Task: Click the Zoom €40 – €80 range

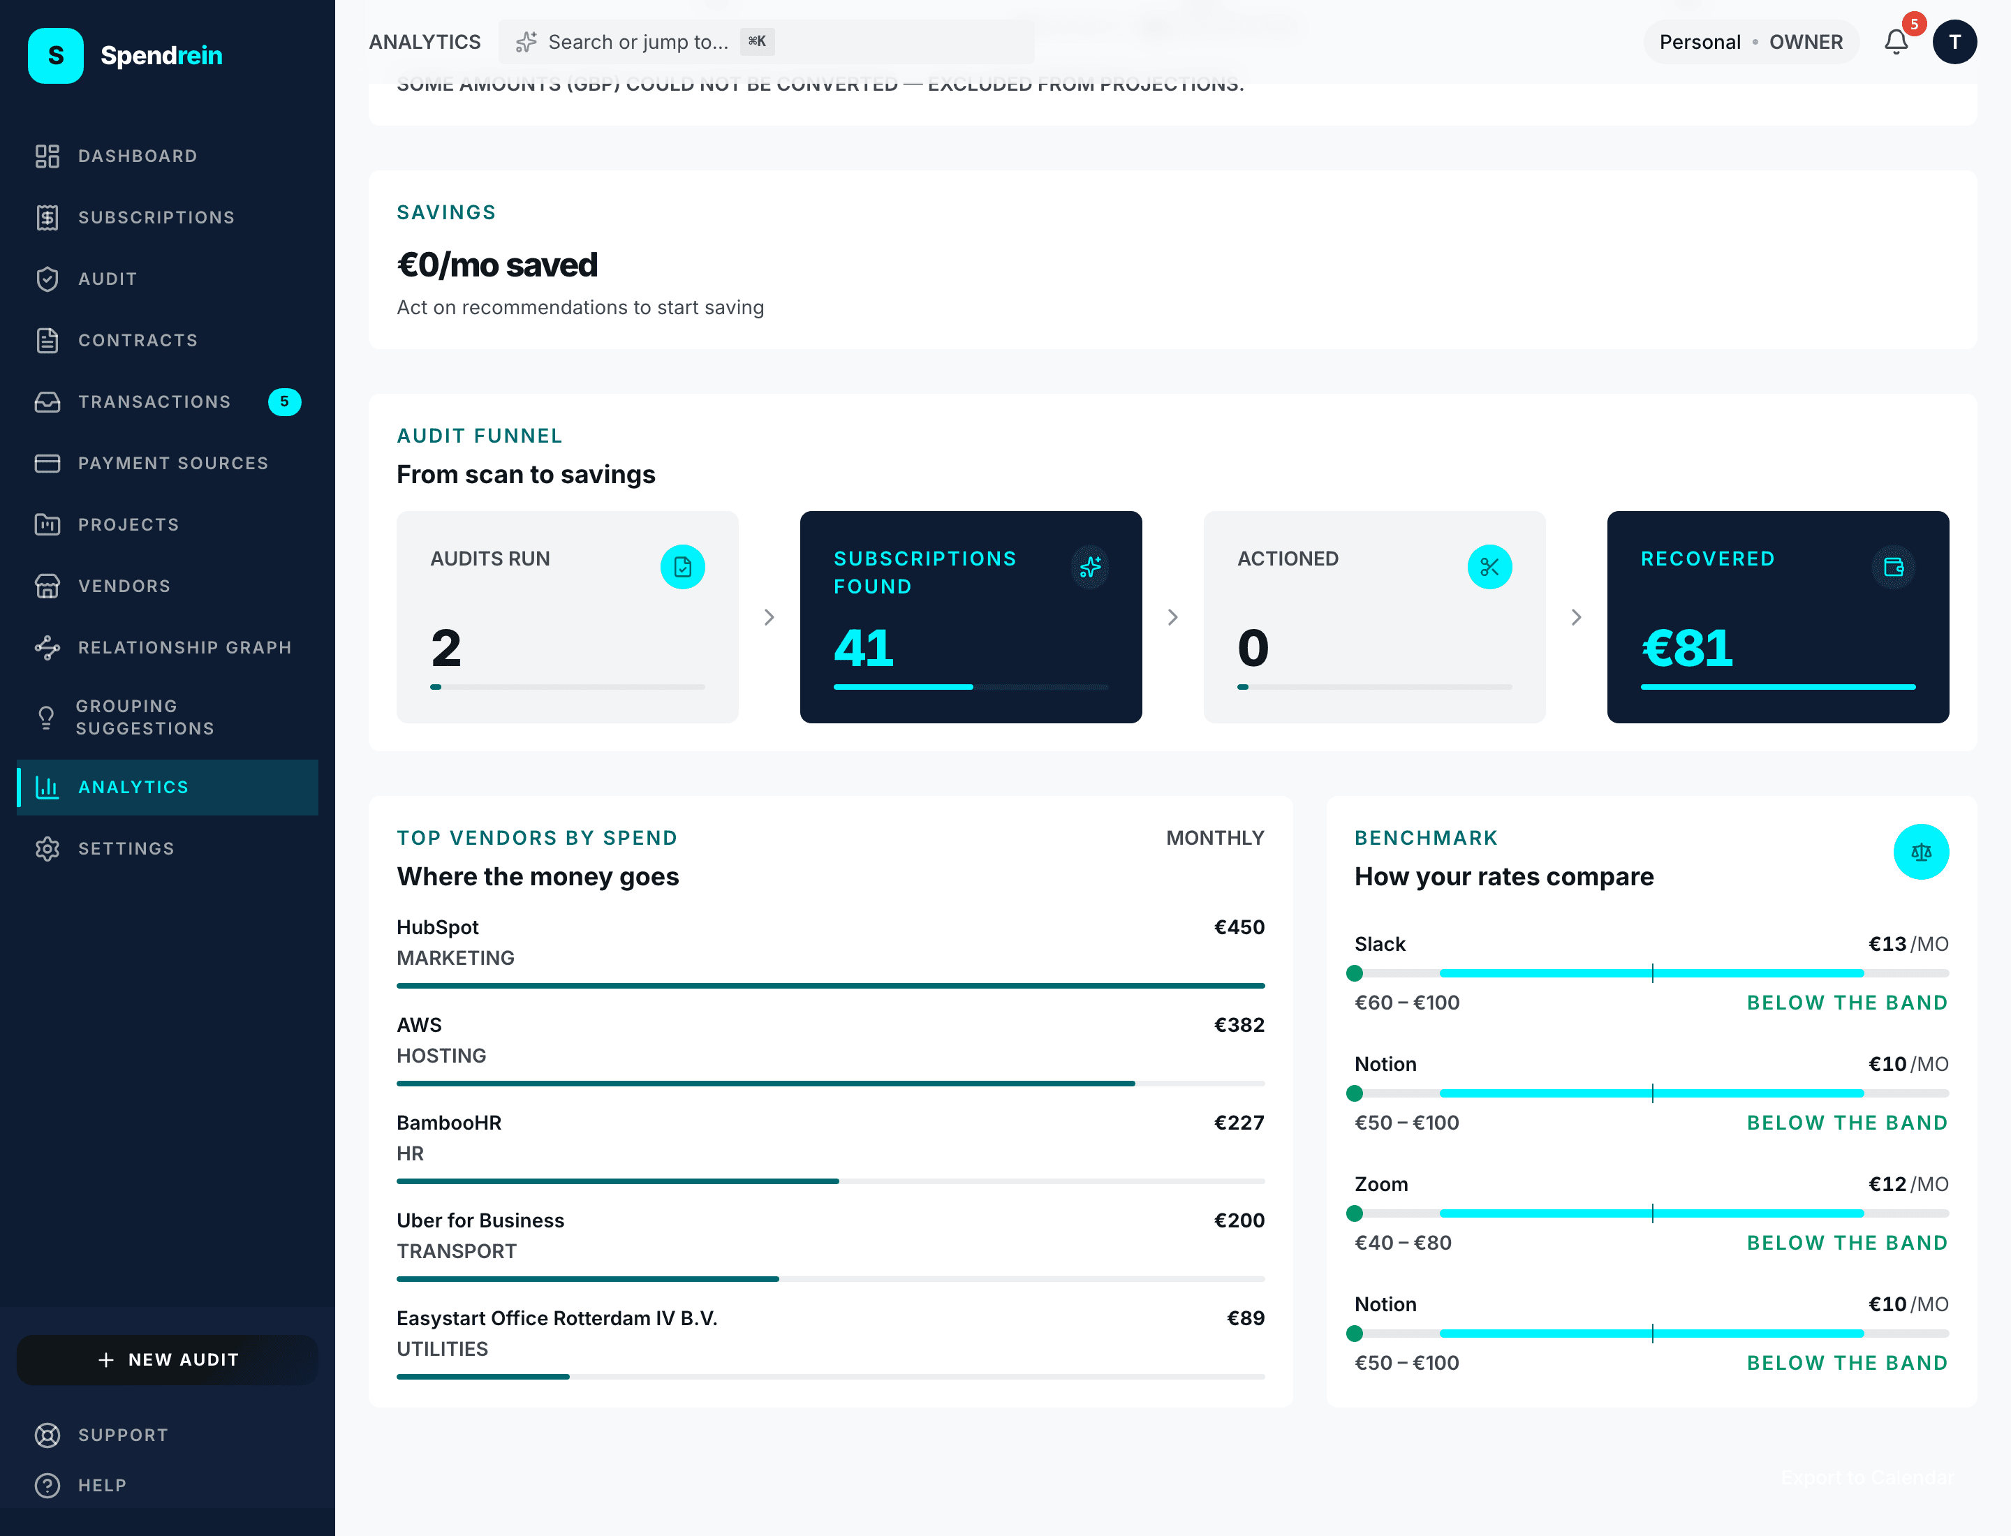Action: [x=1403, y=1243]
